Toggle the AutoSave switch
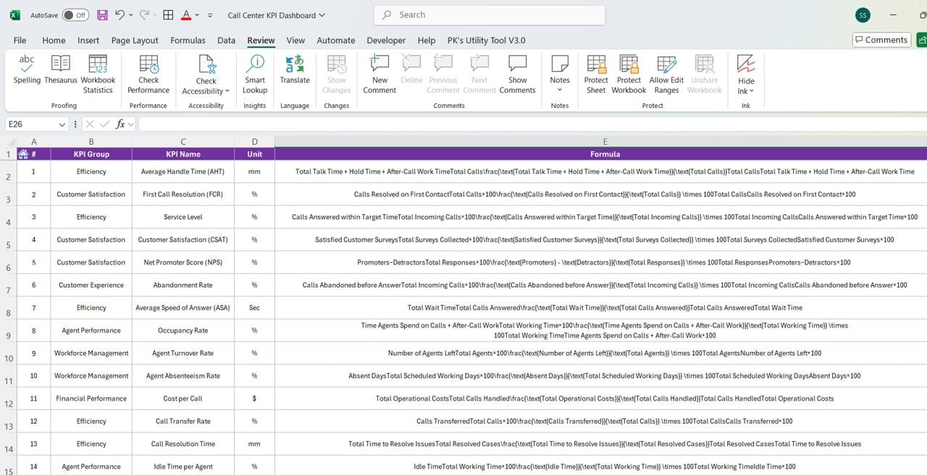This screenshot has width=927, height=475. coord(75,15)
